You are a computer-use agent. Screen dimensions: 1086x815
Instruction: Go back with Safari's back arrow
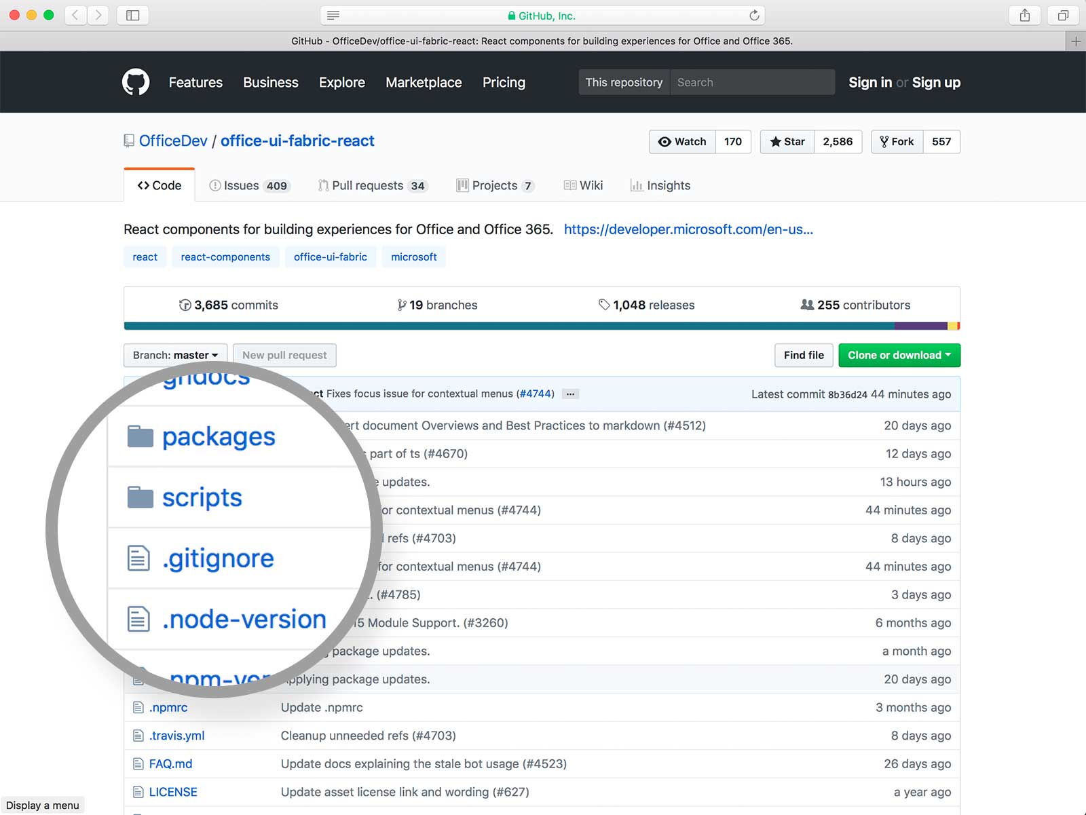[75, 15]
